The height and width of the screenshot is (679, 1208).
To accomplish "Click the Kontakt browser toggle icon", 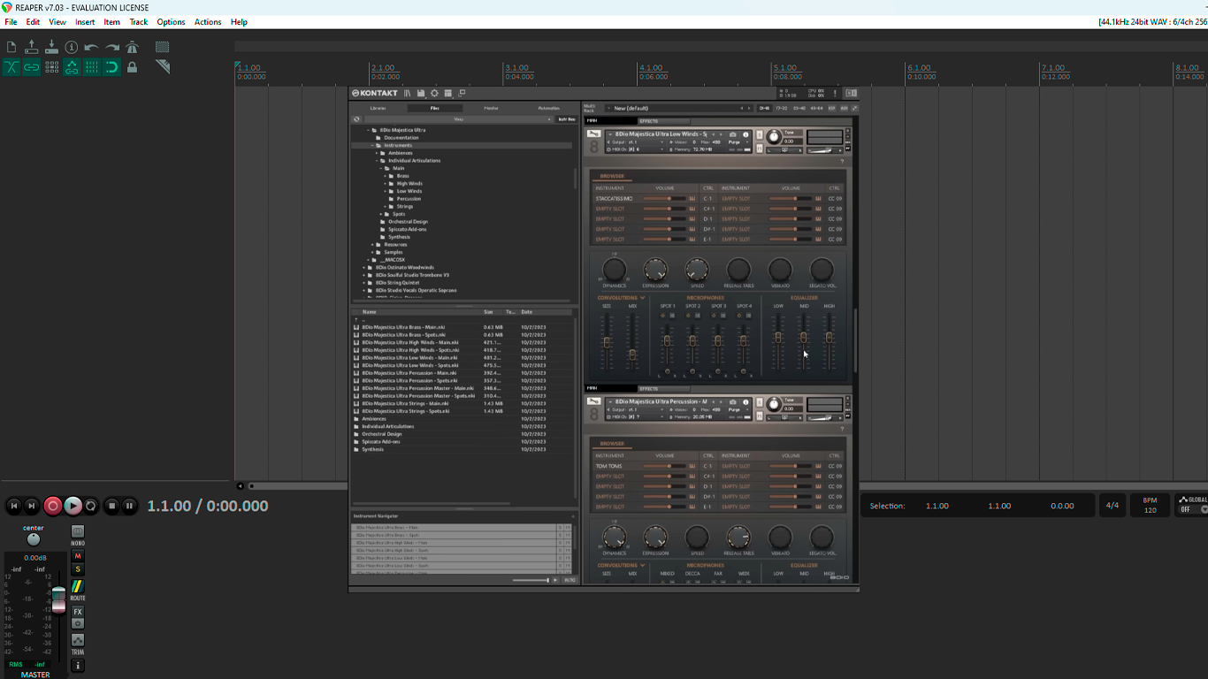I will (408, 93).
